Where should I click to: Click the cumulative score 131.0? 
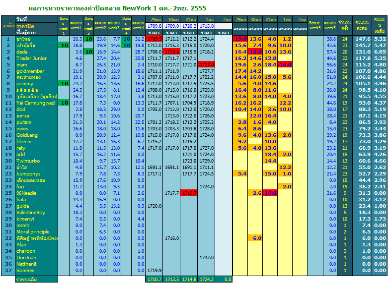coord(363,52)
